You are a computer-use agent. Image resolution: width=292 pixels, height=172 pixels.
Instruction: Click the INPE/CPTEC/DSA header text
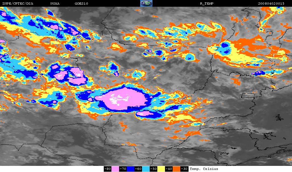(x=17, y=4)
